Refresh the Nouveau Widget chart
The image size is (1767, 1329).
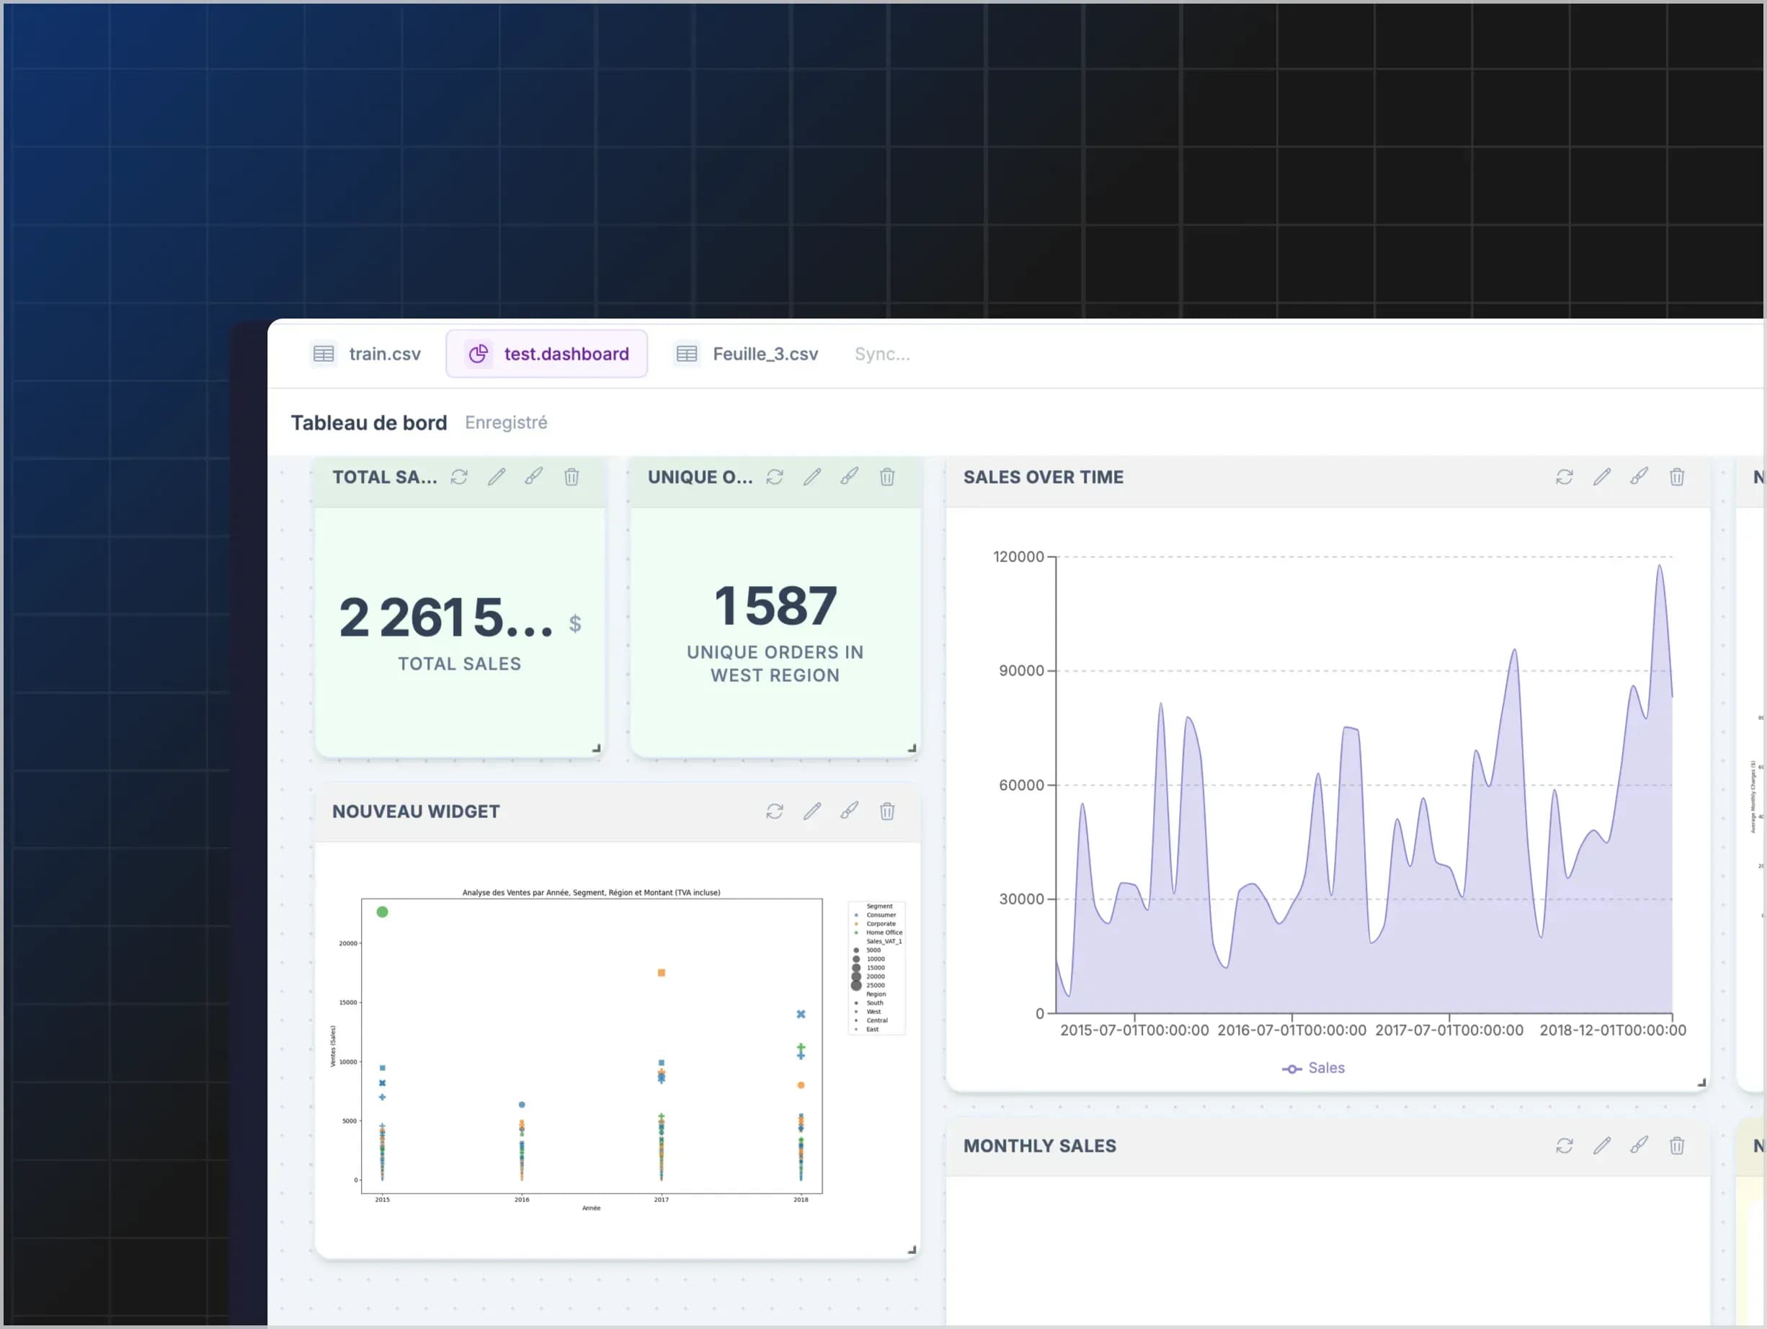(x=774, y=812)
